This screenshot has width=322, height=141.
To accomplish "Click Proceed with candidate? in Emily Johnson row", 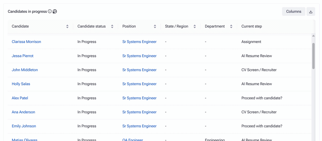I will 262,126.
